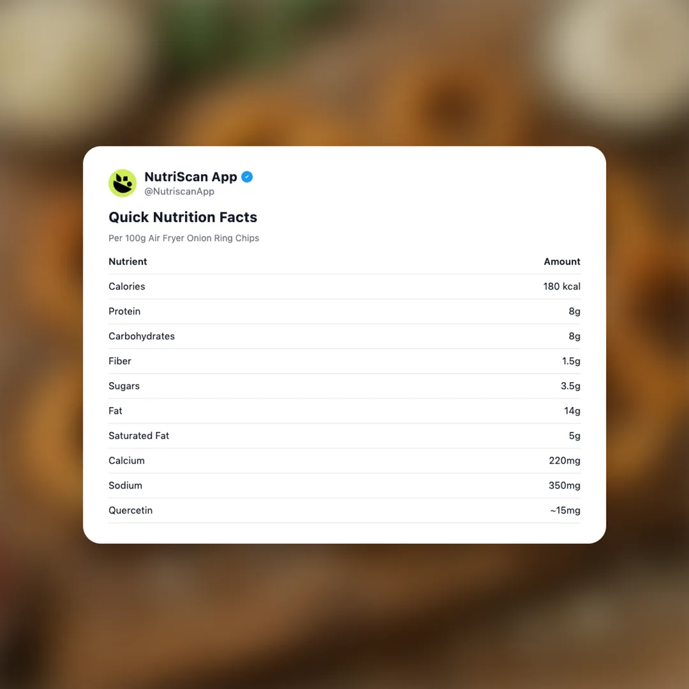The height and width of the screenshot is (689, 689).
Task: Click the Carbohydrates row label
Action: point(142,336)
